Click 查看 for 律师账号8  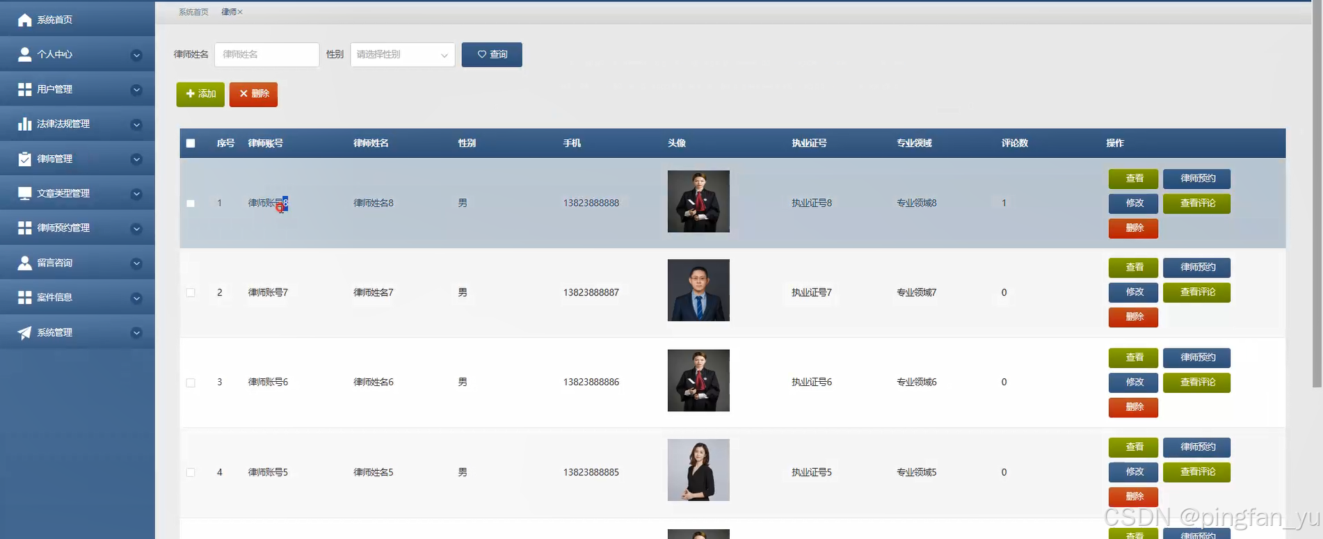pos(1133,179)
